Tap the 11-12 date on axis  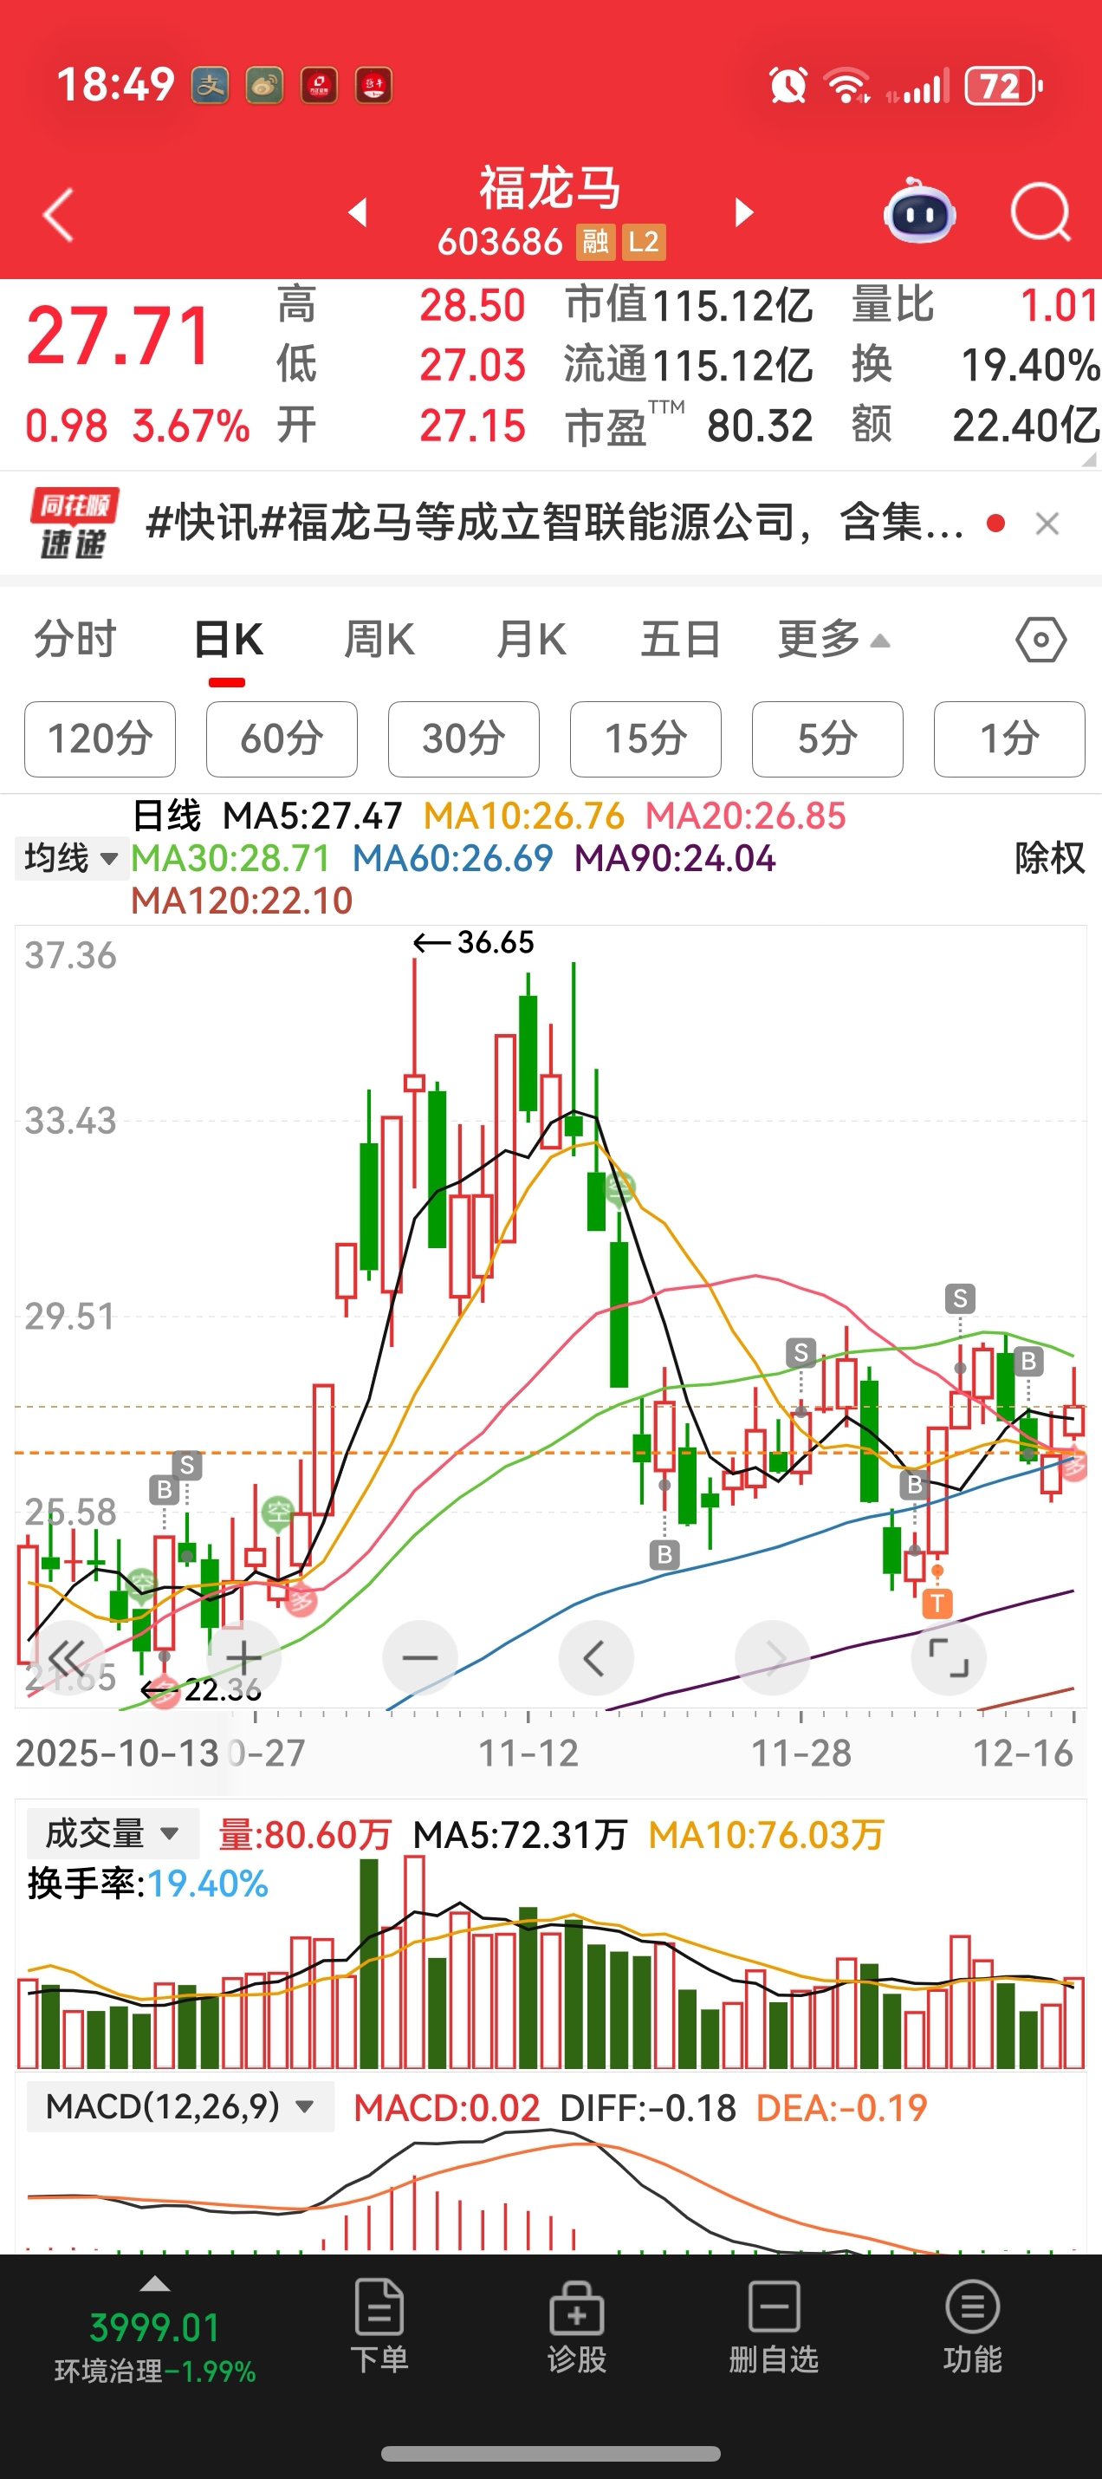point(528,1754)
